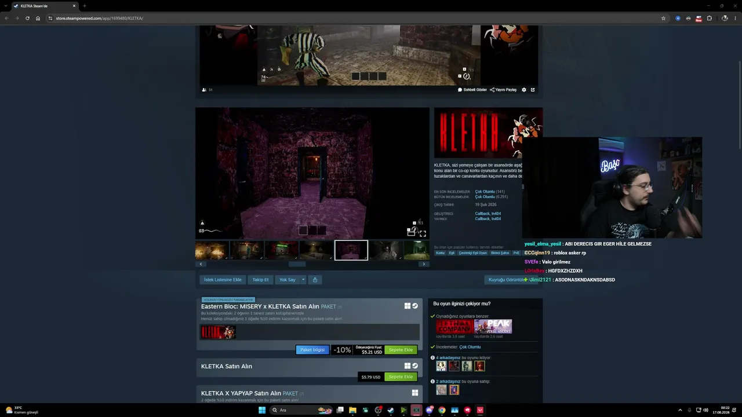Close the KLETKA Steam tab
Image resolution: width=742 pixels, height=417 pixels.
point(74,6)
